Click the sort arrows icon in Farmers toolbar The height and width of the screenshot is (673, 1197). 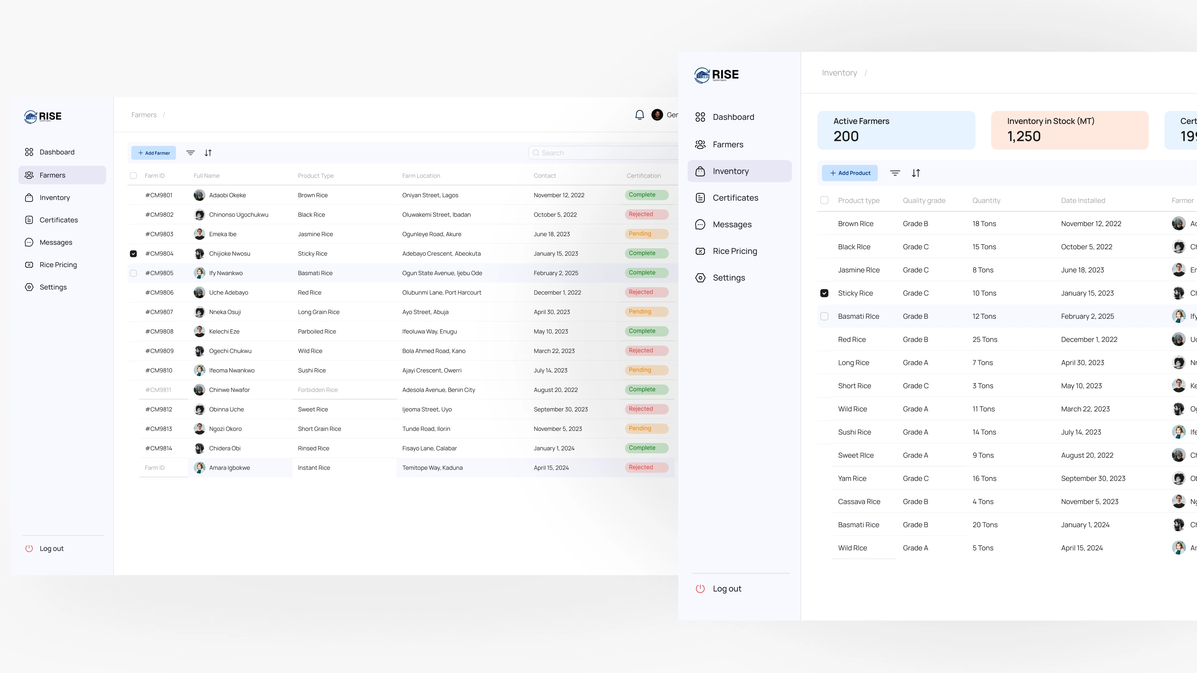(x=208, y=153)
